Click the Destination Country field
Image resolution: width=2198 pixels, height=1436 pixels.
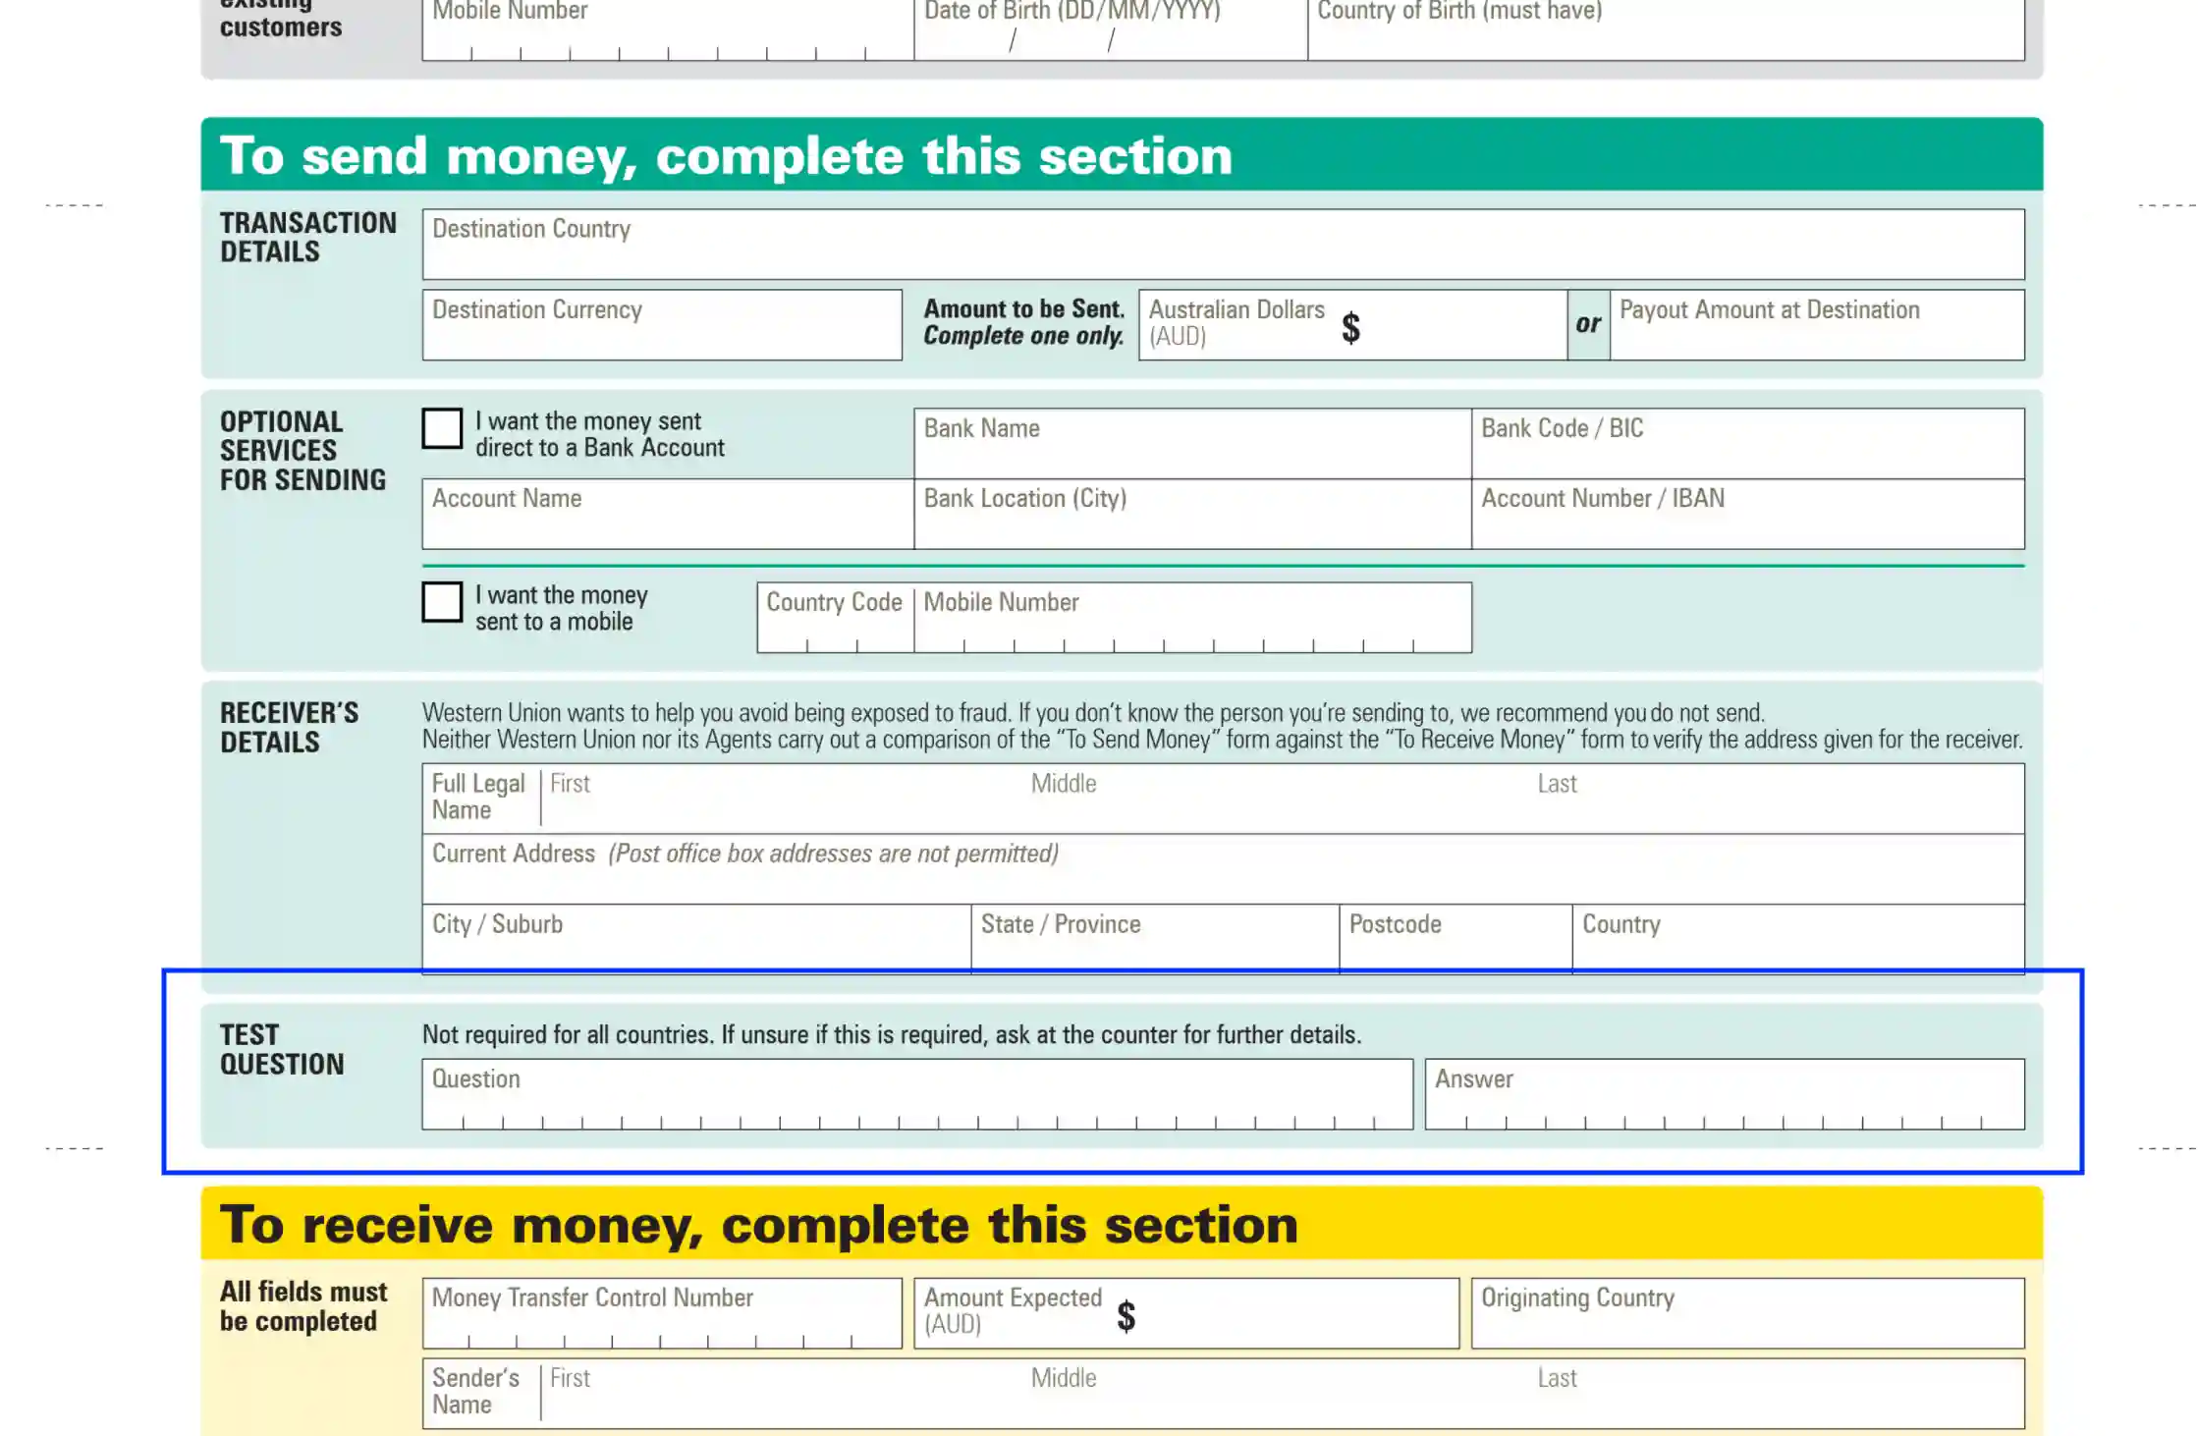(x=1223, y=245)
